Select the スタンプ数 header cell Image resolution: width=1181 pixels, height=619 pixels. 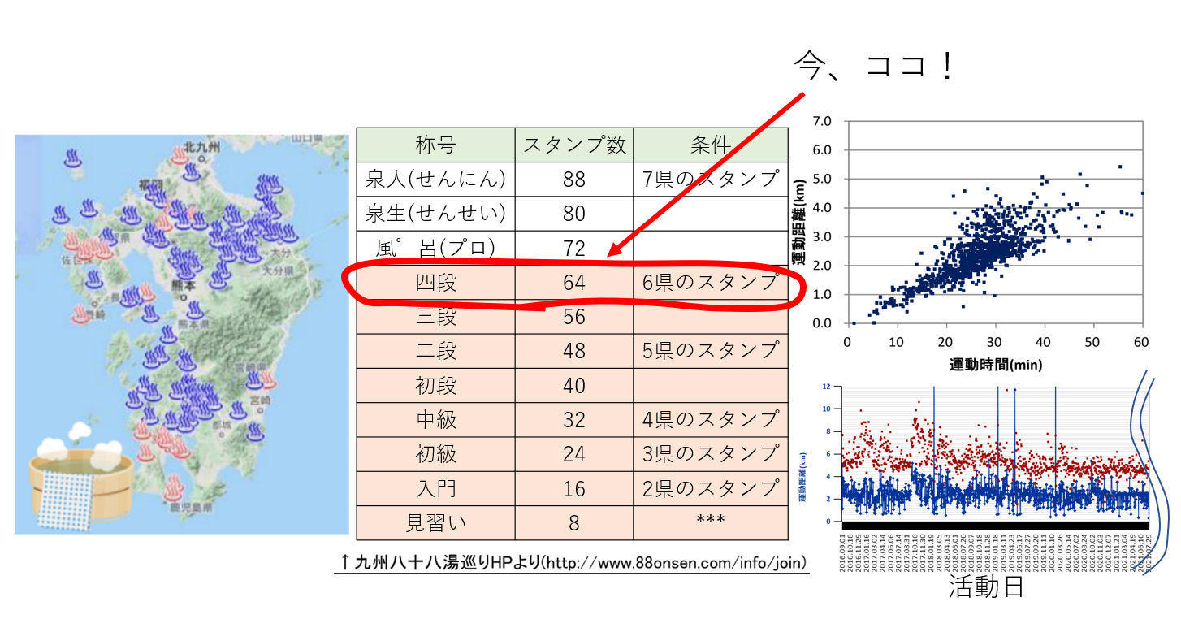[x=574, y=145]
